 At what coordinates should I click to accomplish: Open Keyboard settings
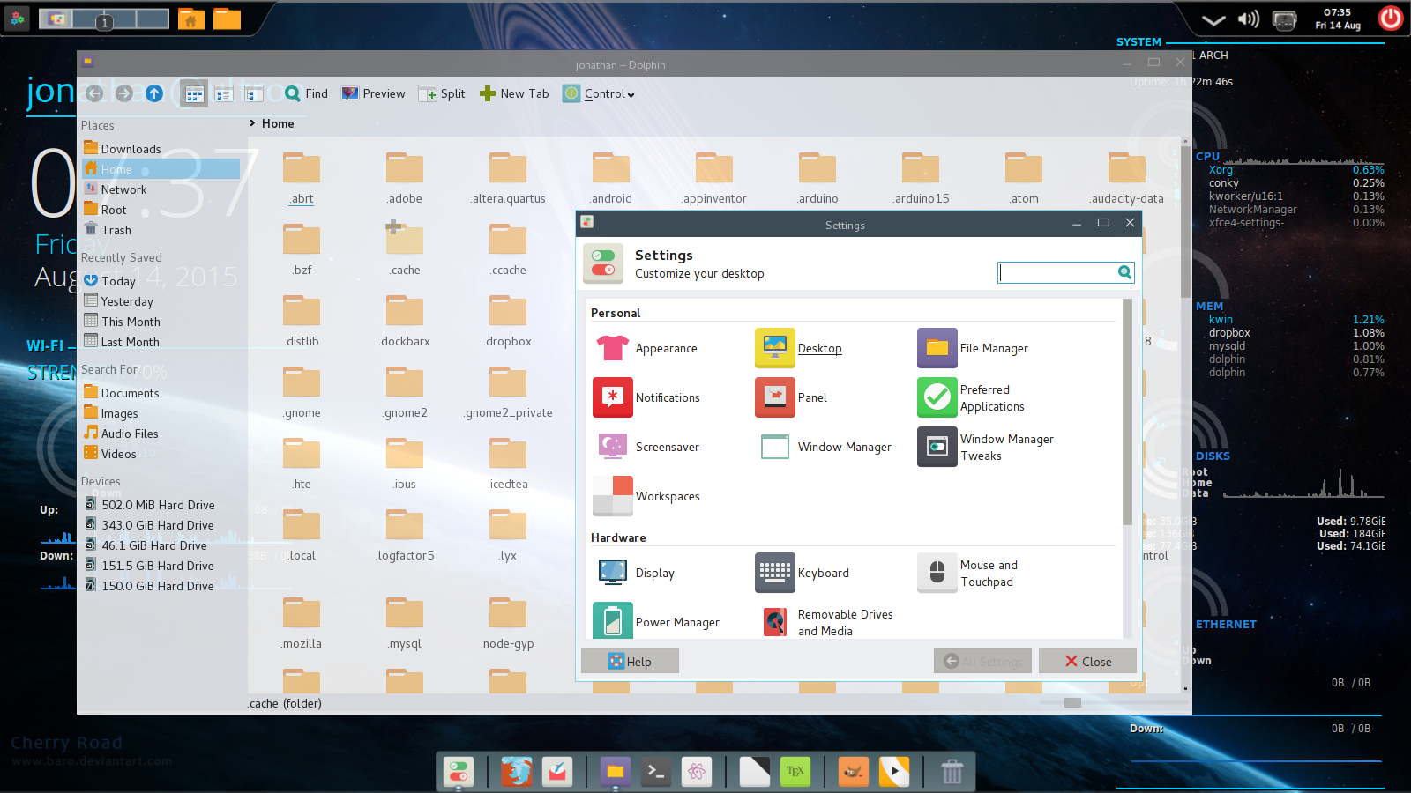coord(803,574)
